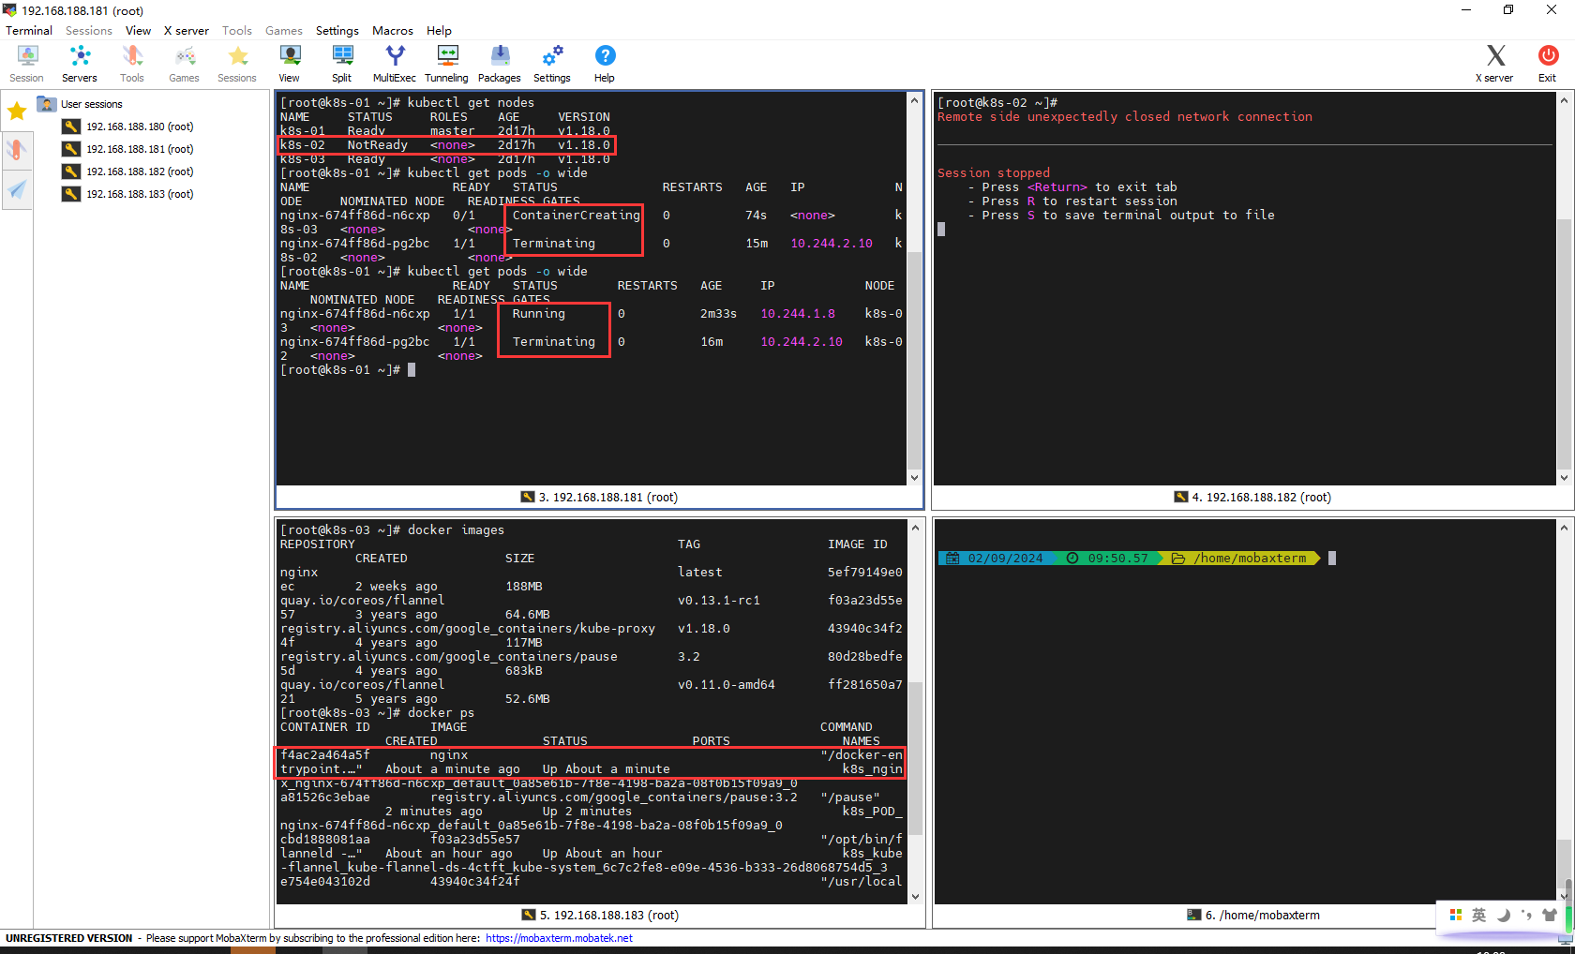Click scroll-down arrow in k8s-02 terminal

[x=1563, y=478]
